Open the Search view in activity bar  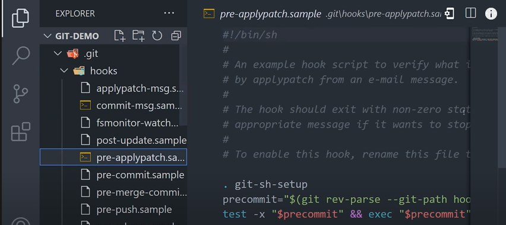click(21, 55)
